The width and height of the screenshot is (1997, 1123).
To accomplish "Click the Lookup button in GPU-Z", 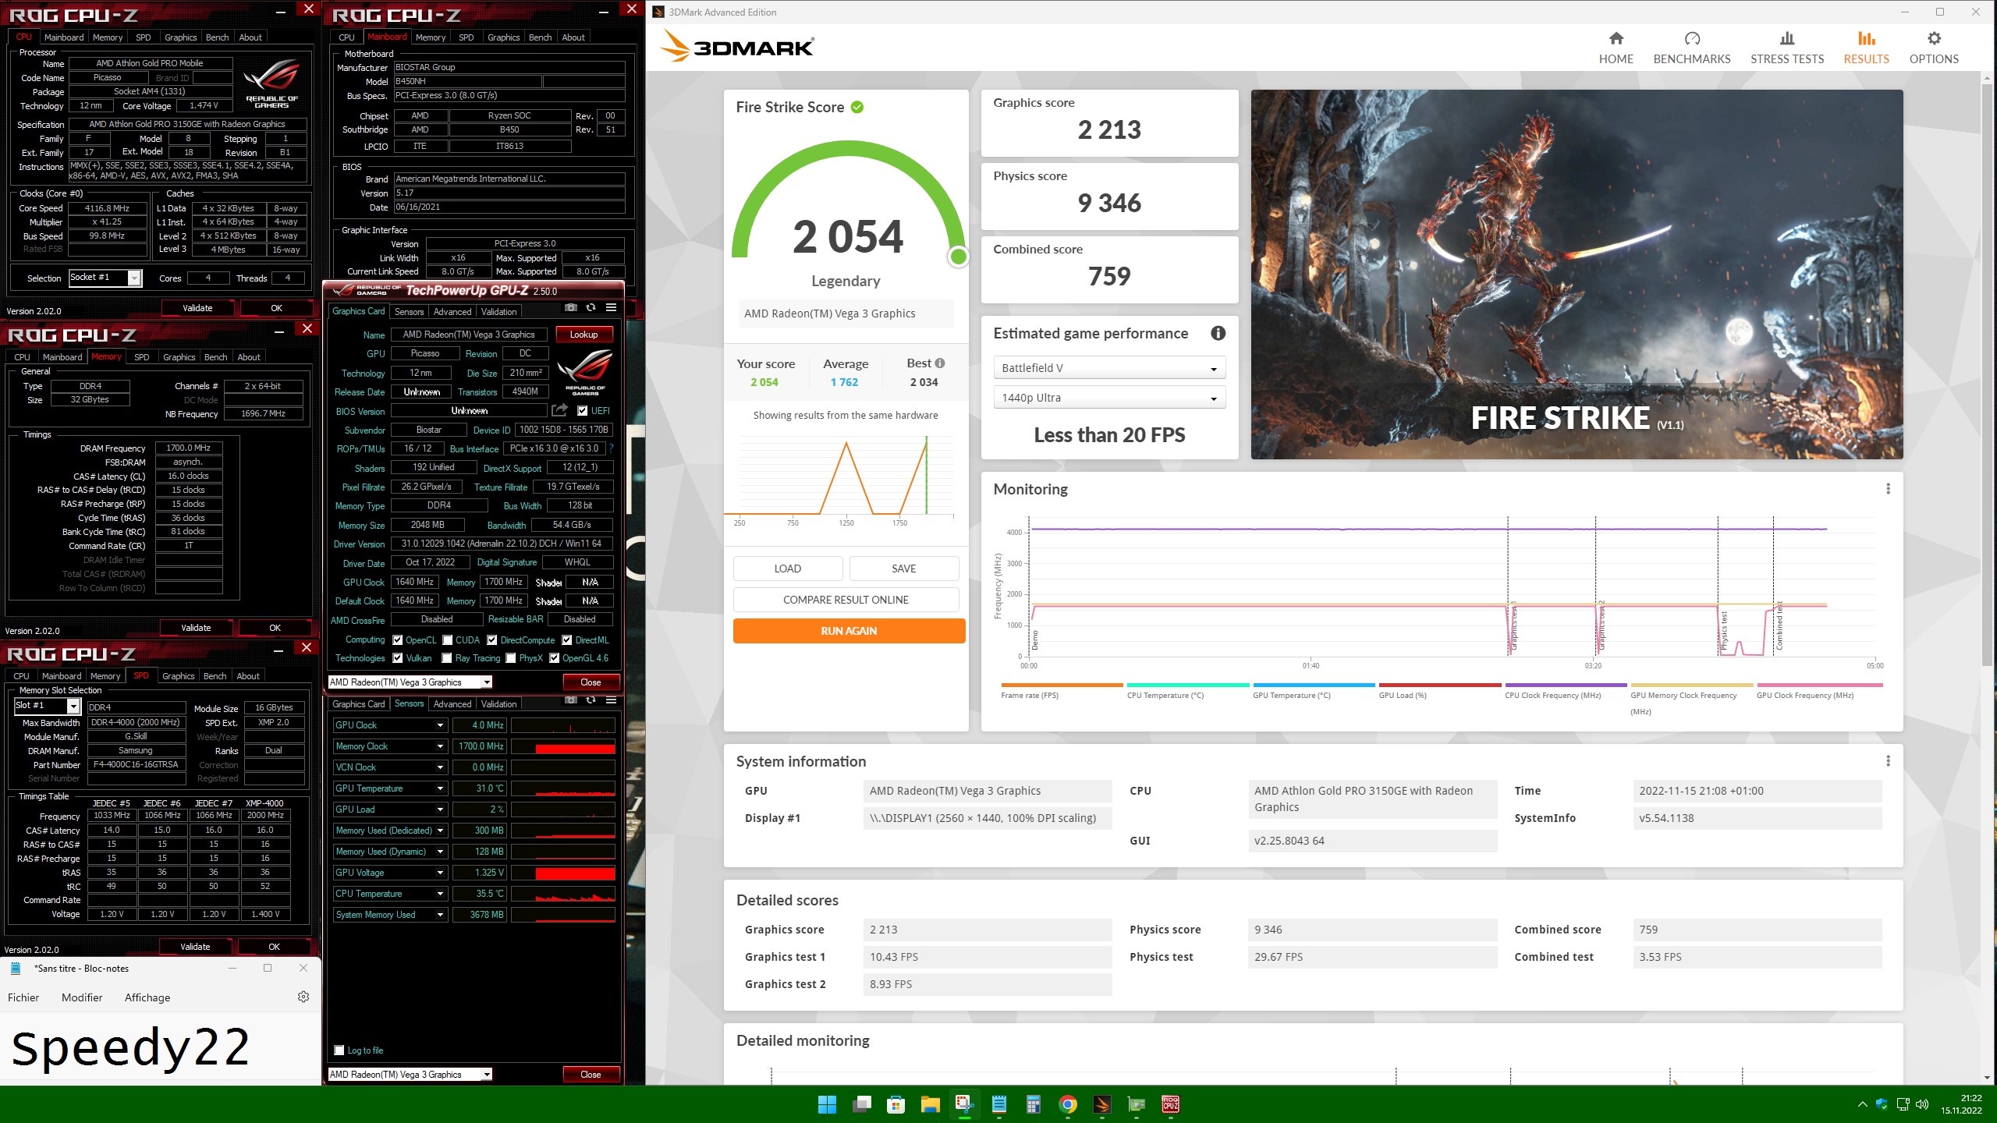I will tap(583, 335).
